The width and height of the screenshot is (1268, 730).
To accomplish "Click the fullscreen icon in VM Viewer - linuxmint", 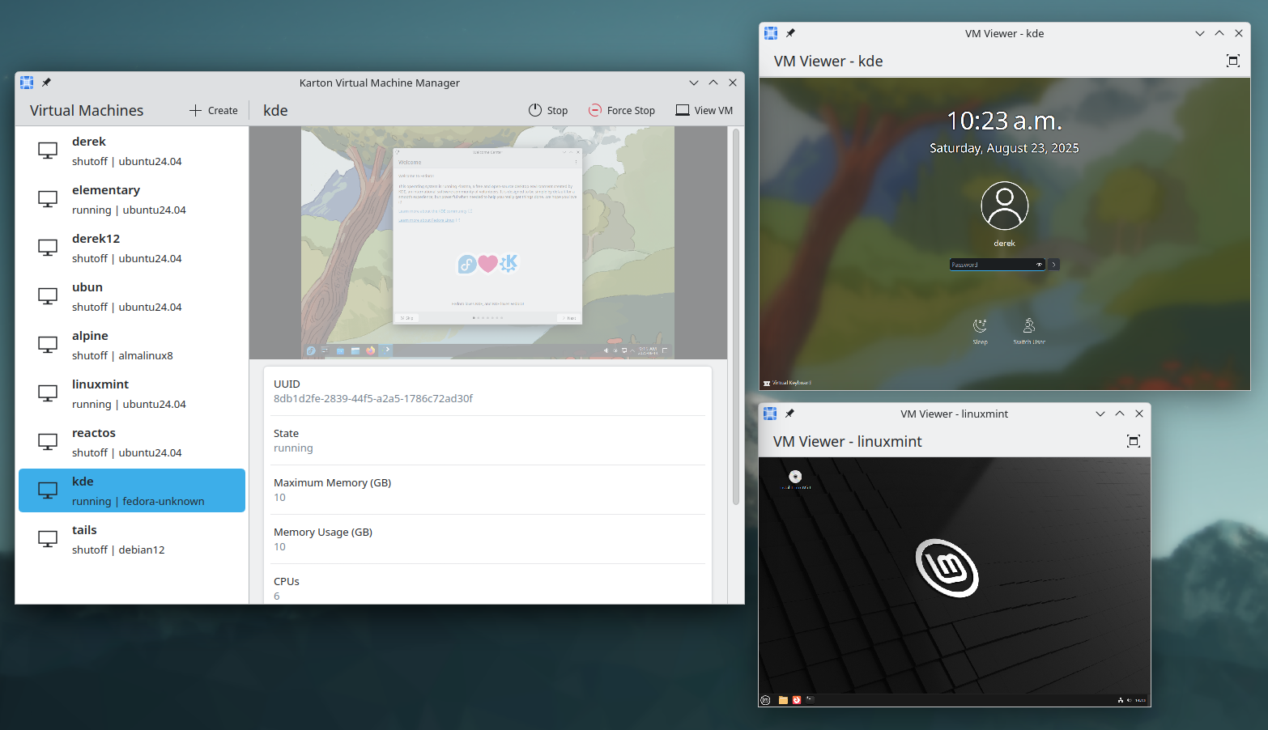I will 1133,441.
